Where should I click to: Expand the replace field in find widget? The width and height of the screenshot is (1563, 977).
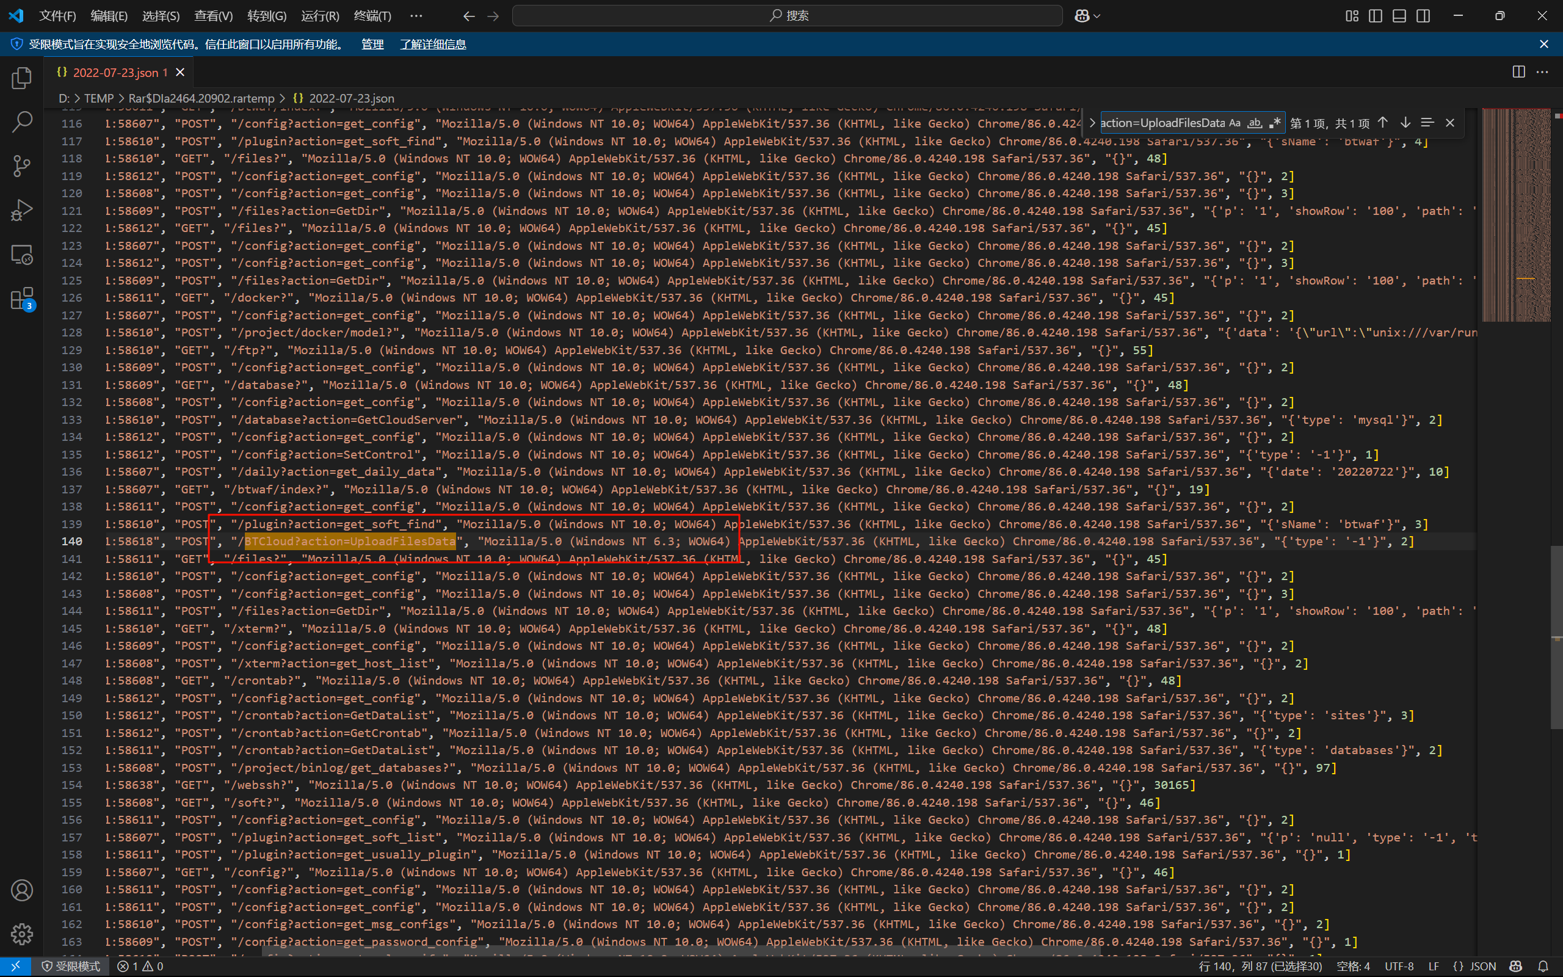click(x=1092, y=123)
